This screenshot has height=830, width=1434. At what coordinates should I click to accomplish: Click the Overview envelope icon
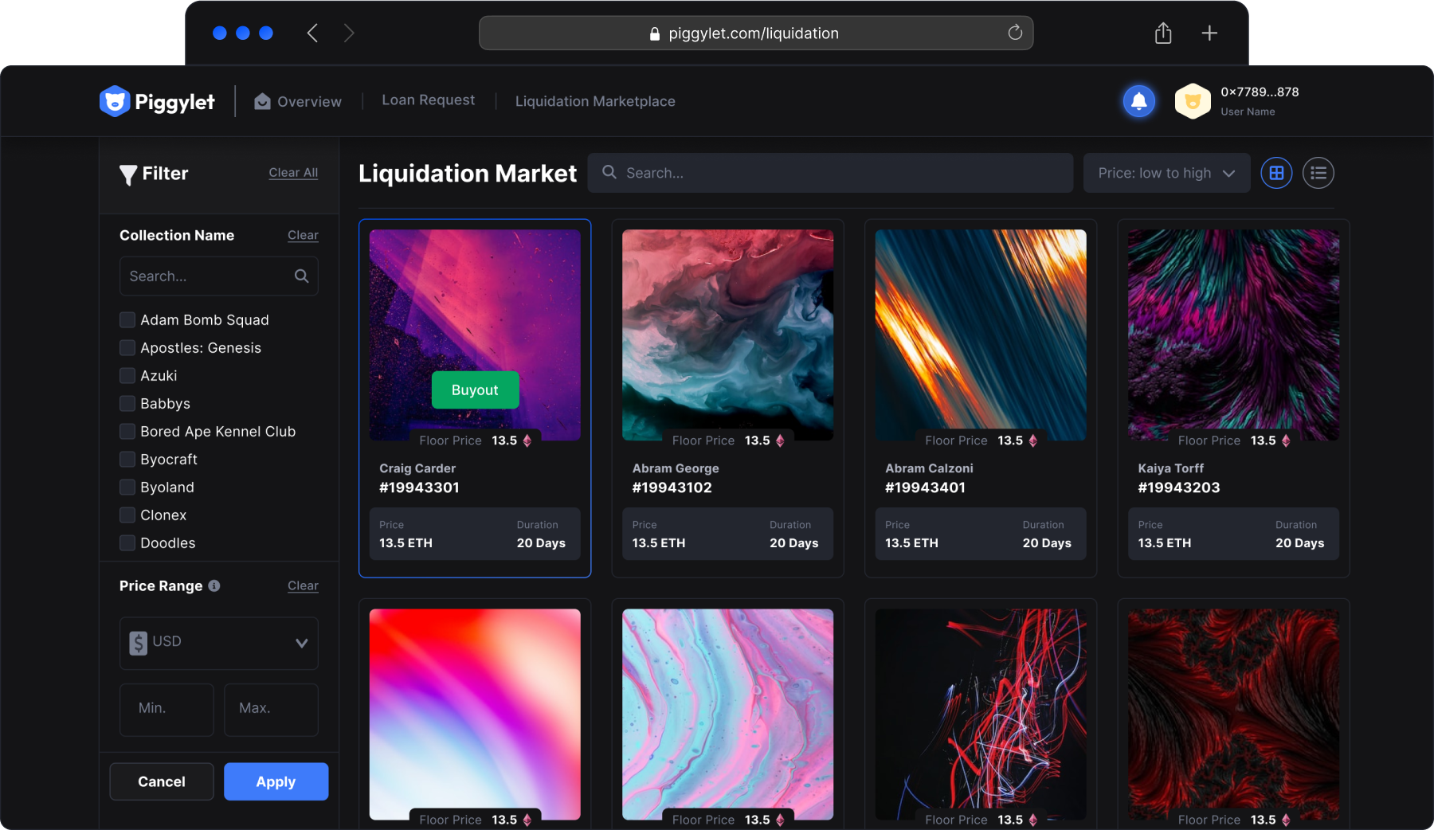262,101
